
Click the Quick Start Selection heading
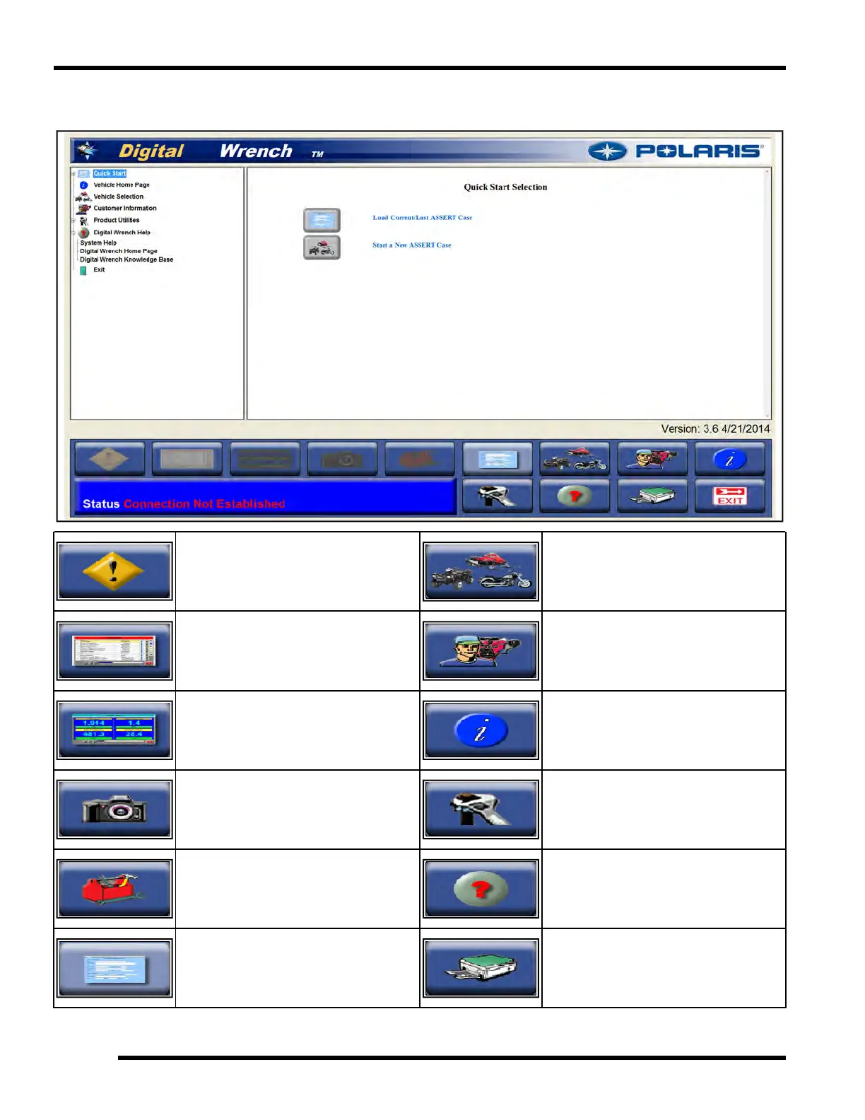tap(505, 187)
